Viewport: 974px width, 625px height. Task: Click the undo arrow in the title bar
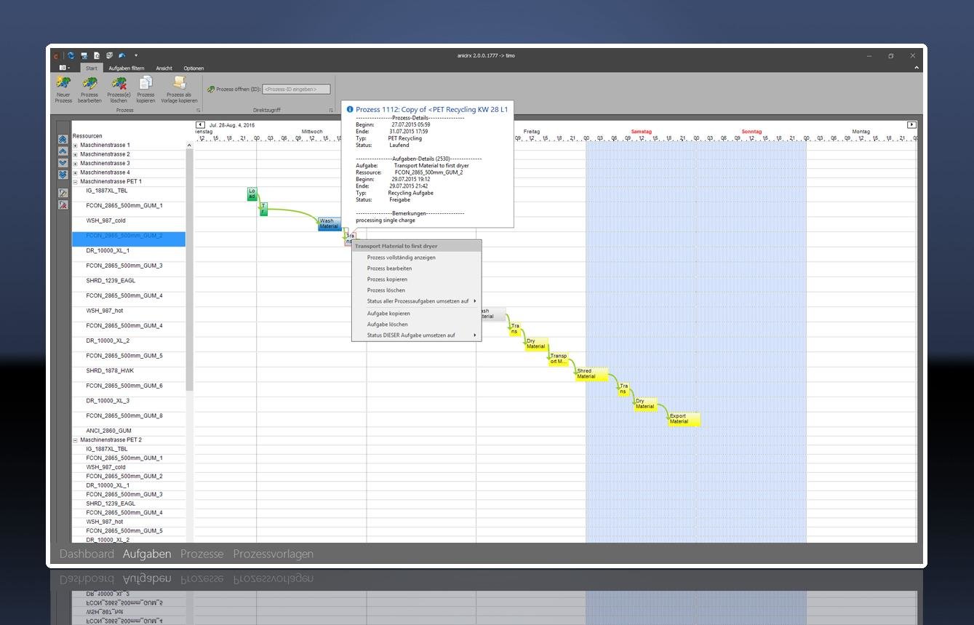121,55
